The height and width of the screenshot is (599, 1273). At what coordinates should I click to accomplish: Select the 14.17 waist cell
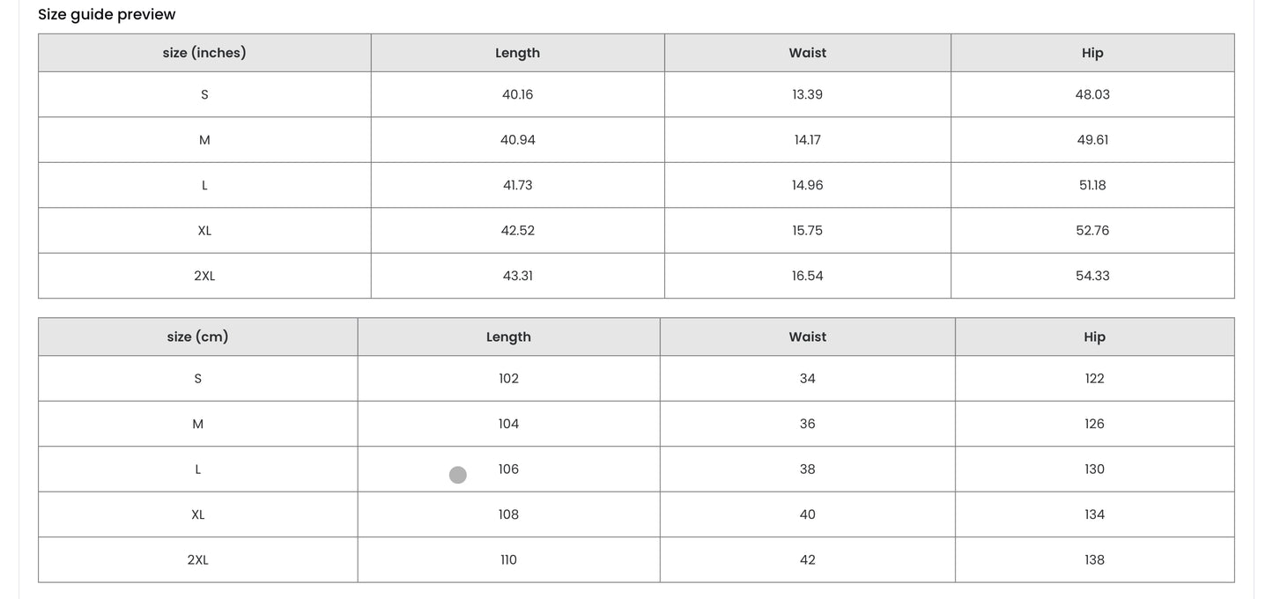point(807,140)
